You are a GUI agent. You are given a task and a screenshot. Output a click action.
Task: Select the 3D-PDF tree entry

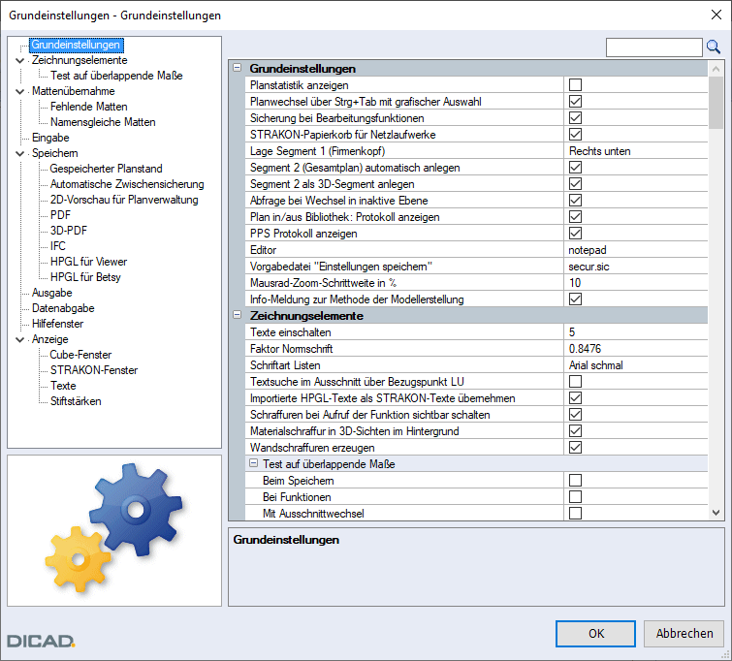click(69, 231)
